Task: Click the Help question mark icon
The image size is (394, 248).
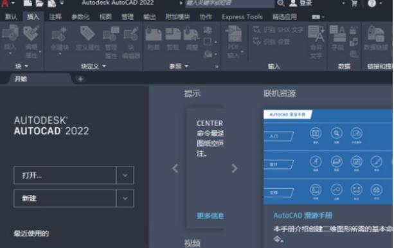Action: (372, 3)
